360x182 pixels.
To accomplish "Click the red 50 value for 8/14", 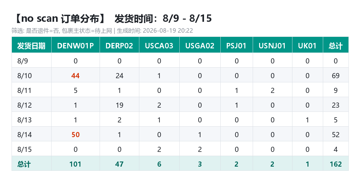I will pyautogui.click(x=76, y=135).
